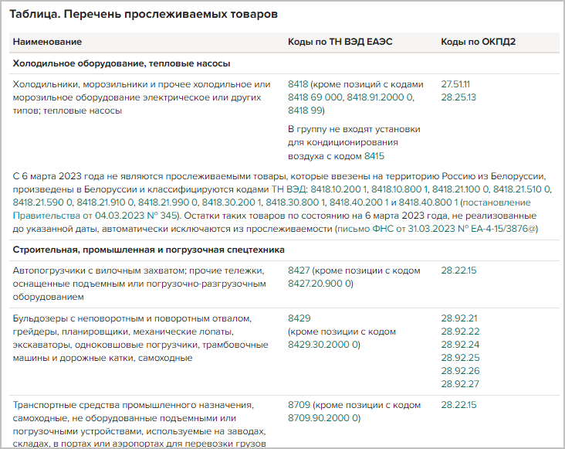Image resolution: width=565 pixels, height=449 pixels.
Task: Open 28.22.15 link in Транспортные средства row
Action: 458,405
